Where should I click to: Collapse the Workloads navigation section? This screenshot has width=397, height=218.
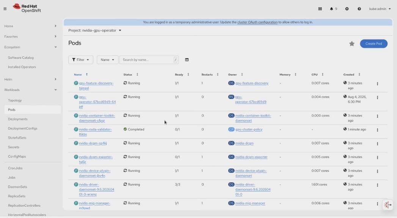coord(30,90)
